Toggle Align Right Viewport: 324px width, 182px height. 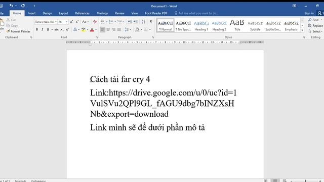tap(113, 30)
